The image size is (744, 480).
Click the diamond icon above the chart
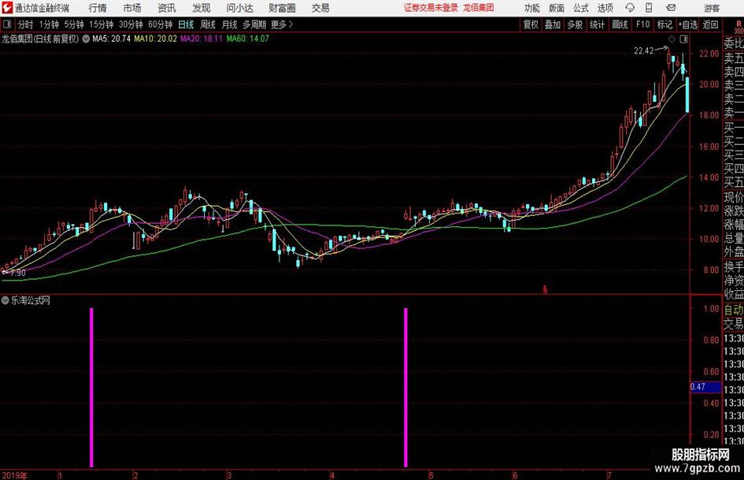pyautogui.click(x=672, y=39)
